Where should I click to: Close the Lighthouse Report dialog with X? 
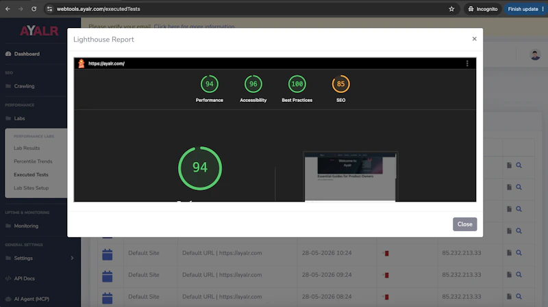474,39
